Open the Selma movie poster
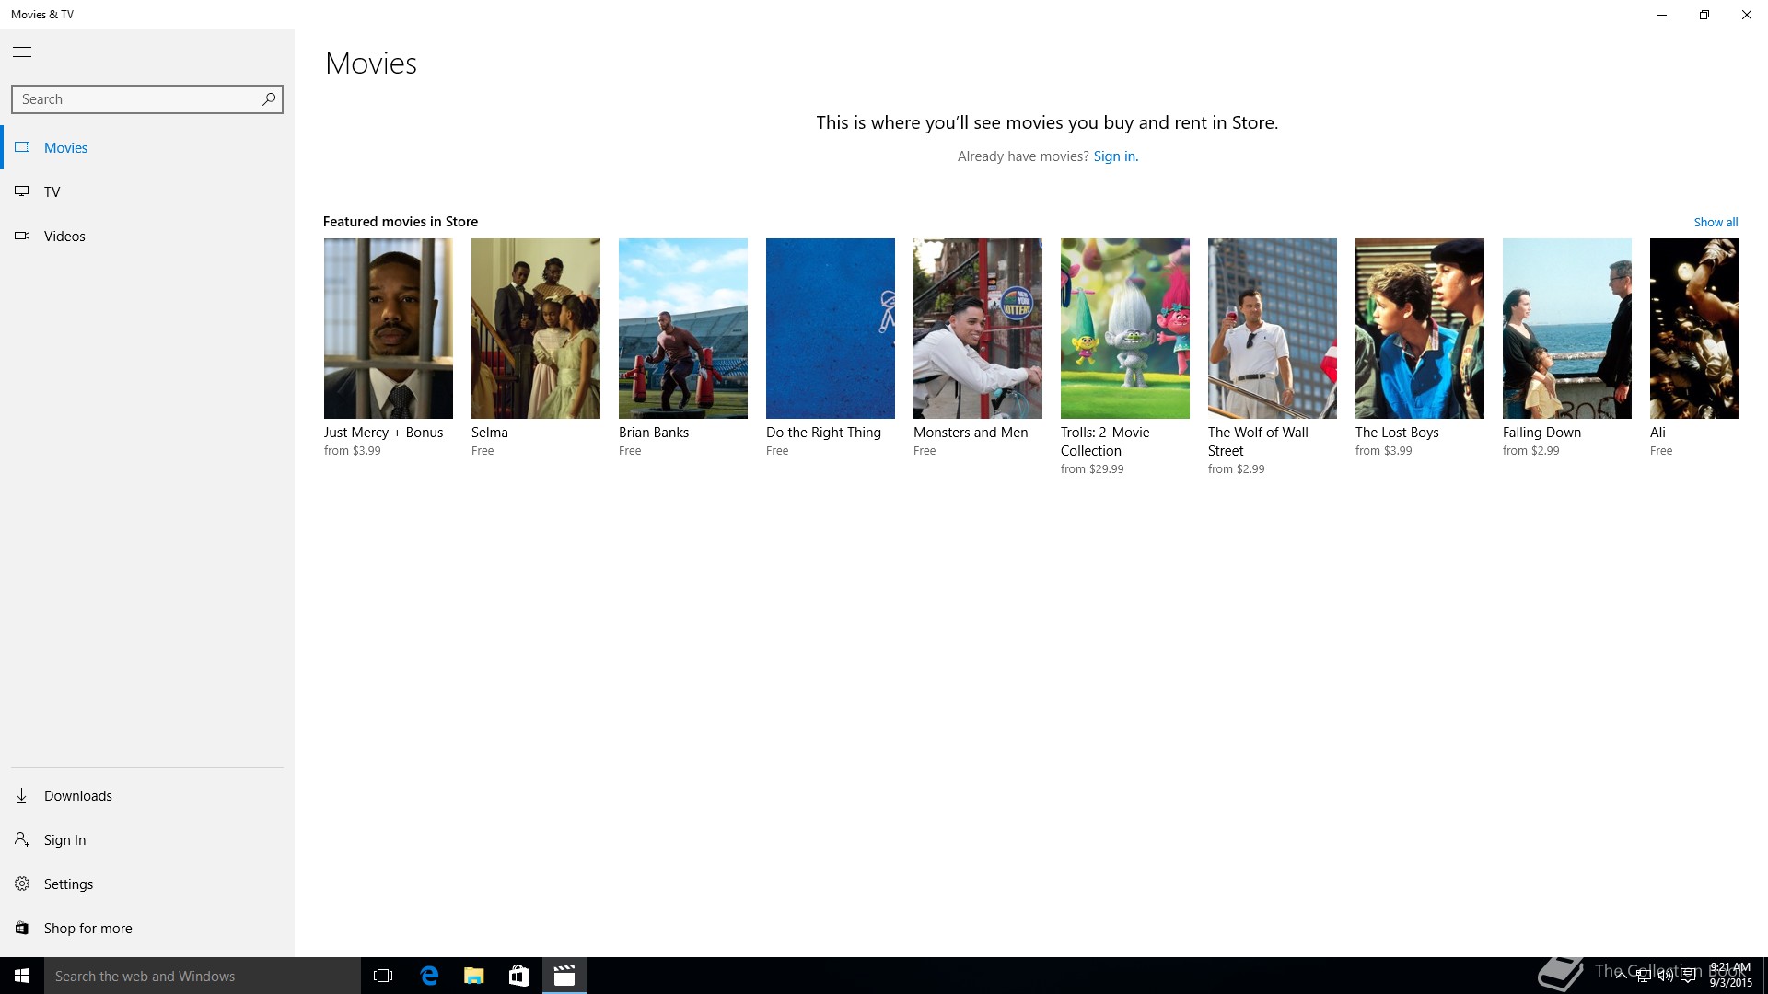Image resolution: width=1768 pixels, height=994 pixels. click(x=536, y=329)
